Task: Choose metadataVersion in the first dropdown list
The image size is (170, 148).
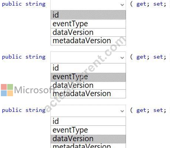Action: (88, 41)
